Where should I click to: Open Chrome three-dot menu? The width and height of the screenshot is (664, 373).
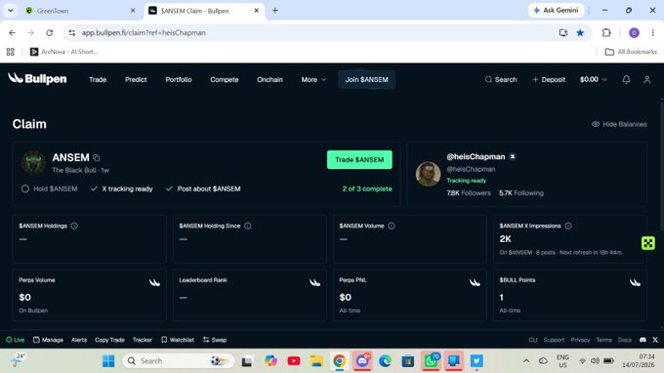653,32
